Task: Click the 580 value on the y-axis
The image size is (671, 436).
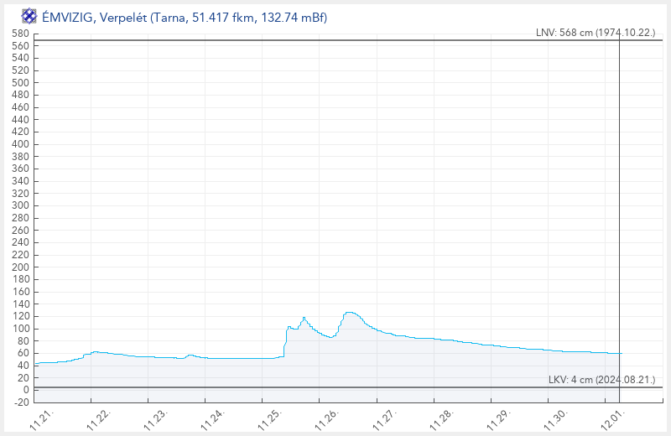Action: 20,34
